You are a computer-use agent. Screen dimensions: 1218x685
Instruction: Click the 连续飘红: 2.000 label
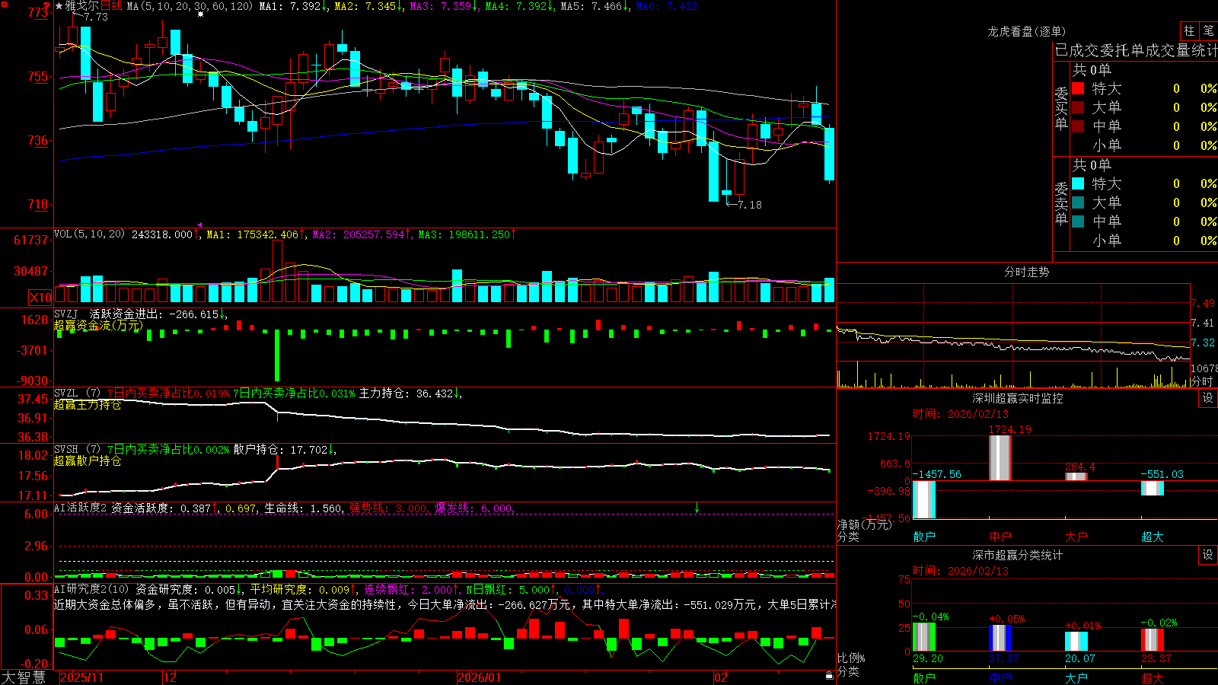(x=408, y=589)
